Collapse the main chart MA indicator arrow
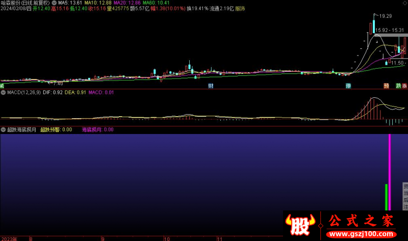The width and height of the screenshot is (408, 241). [x=55, y=3]
